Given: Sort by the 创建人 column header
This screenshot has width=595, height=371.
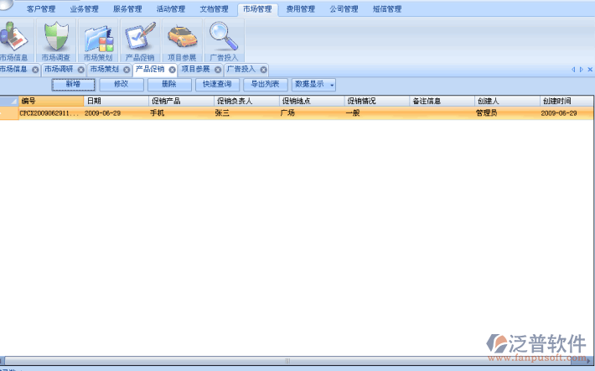Looking at the screenshot, I should click(508, 101).
